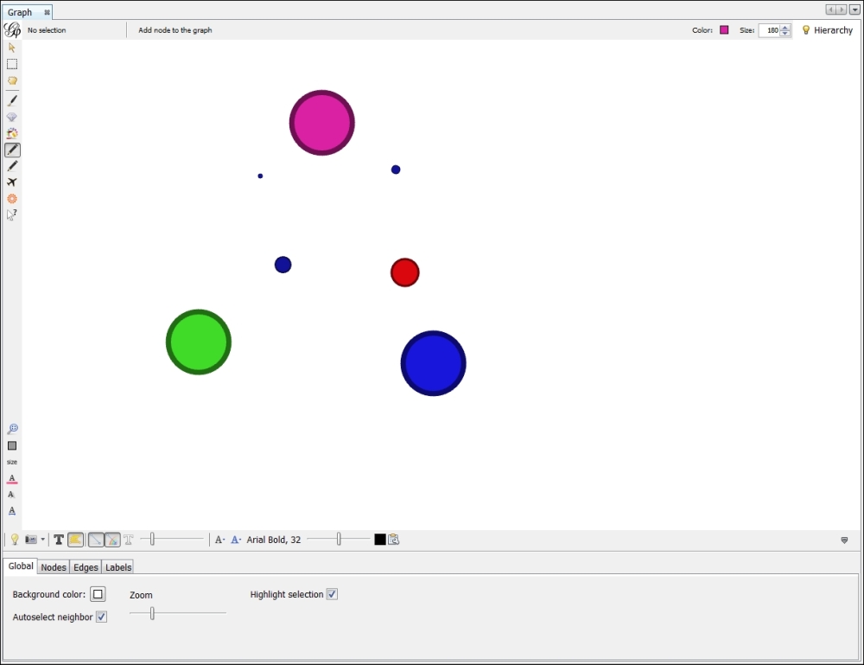
Task: Click the Arial Bold, 32 font selector
Action: tap(274, 540)
